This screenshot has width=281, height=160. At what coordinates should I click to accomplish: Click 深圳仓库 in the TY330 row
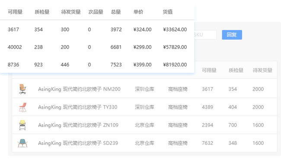(144, 107)
